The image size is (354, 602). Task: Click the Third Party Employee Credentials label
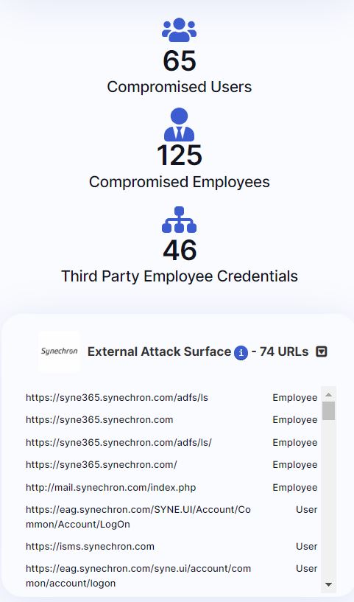tap(180, 276)
